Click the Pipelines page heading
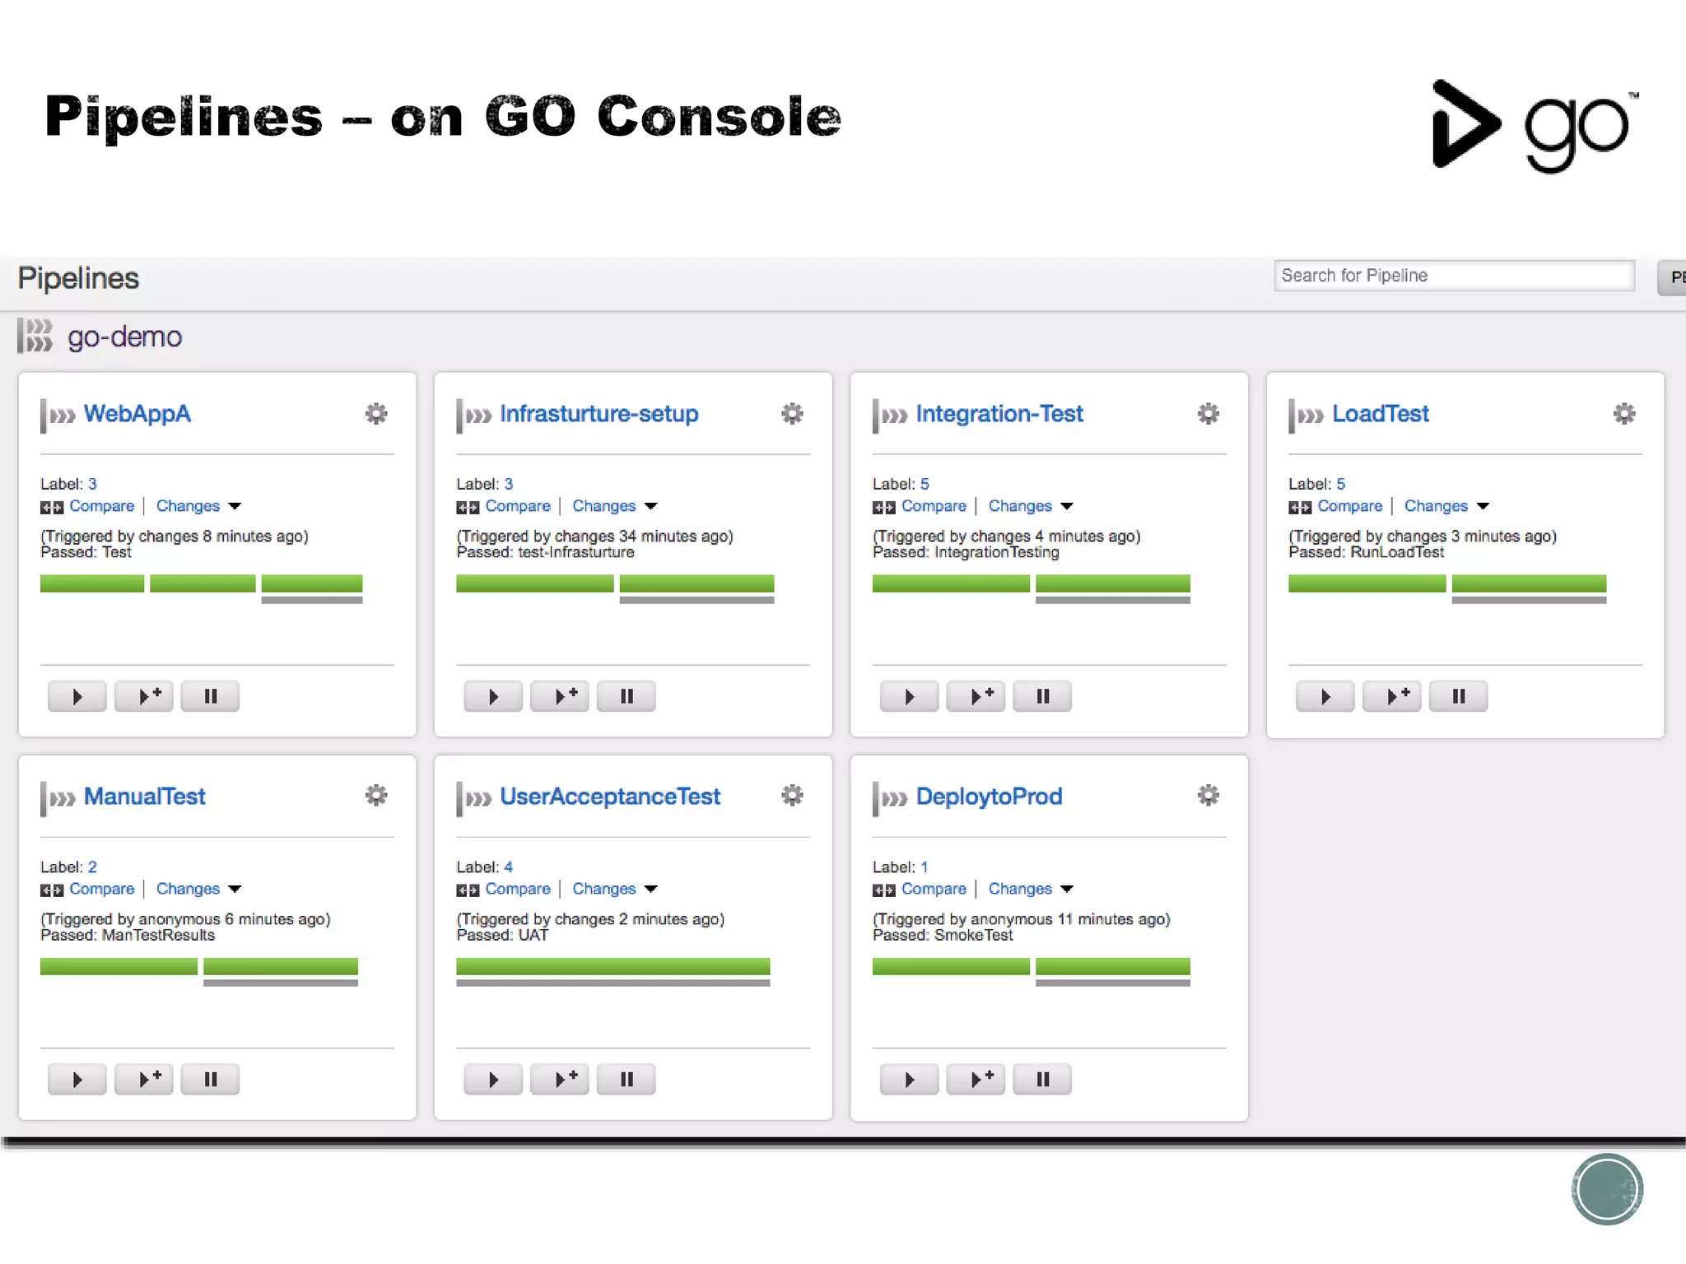The height and width of the screenshot is (1264, 1686). (x=78, y=278)
